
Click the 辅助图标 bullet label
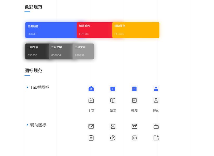pyautogui.click(x=38, y=125)
